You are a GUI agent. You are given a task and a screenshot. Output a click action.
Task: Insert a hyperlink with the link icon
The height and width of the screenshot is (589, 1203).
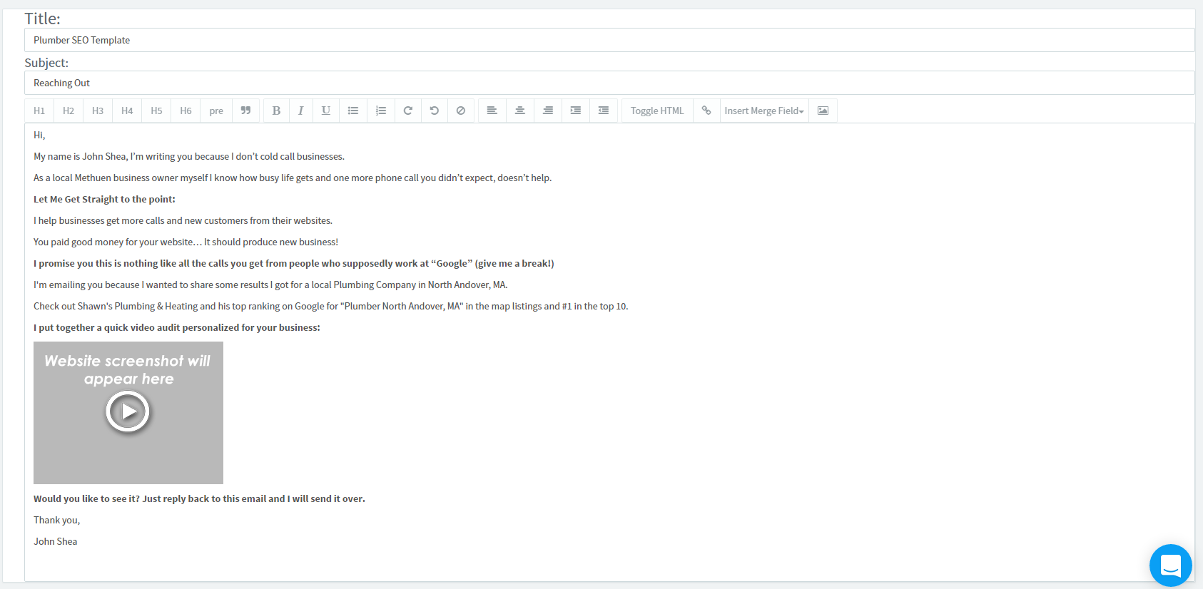[x=706, y=111]
